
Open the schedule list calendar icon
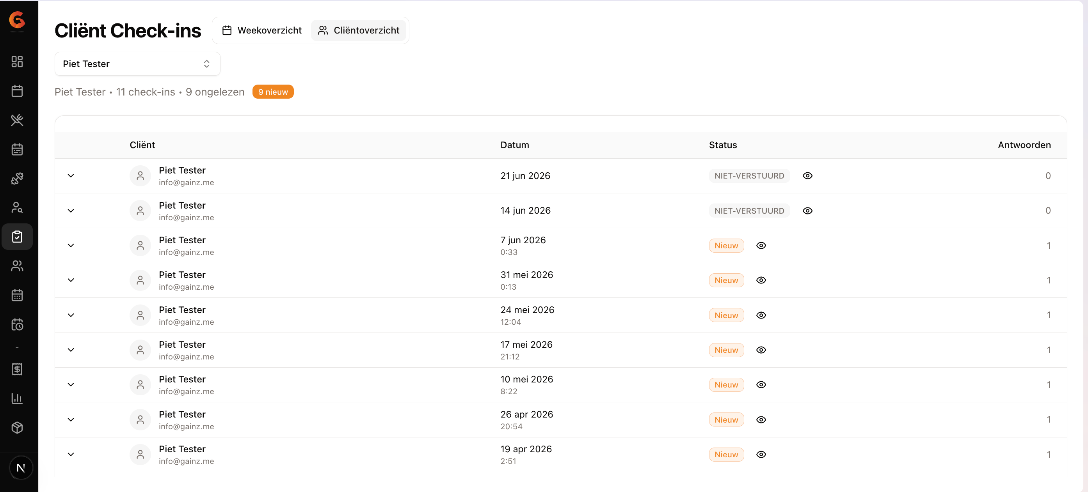pyautogui.click(x=17, y=149)
